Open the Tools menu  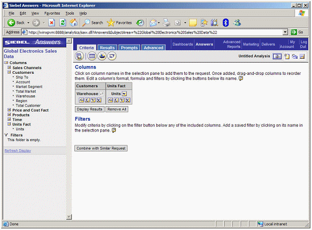(x=70, y=13)
